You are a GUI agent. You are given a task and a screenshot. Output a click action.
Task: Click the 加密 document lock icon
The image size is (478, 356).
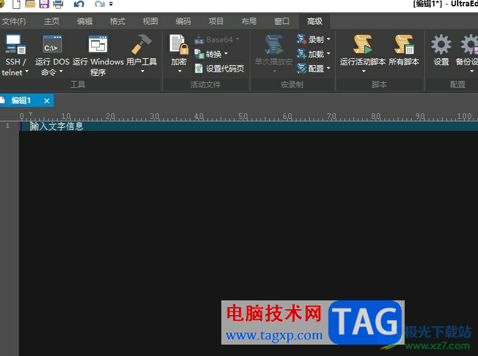pos(179,44)
